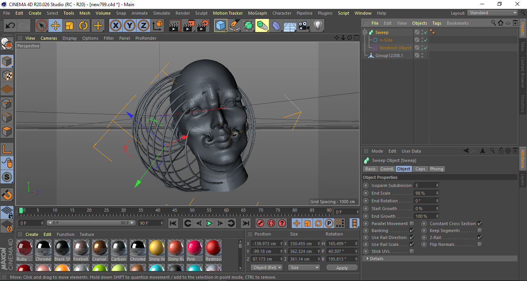This screenshot has width=527, height=281.
Task: Click Render View clapperboard icon
Action: 175,26
